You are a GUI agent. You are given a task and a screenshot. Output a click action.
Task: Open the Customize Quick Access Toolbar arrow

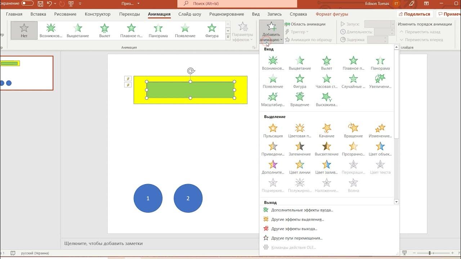tap(80, 4)
